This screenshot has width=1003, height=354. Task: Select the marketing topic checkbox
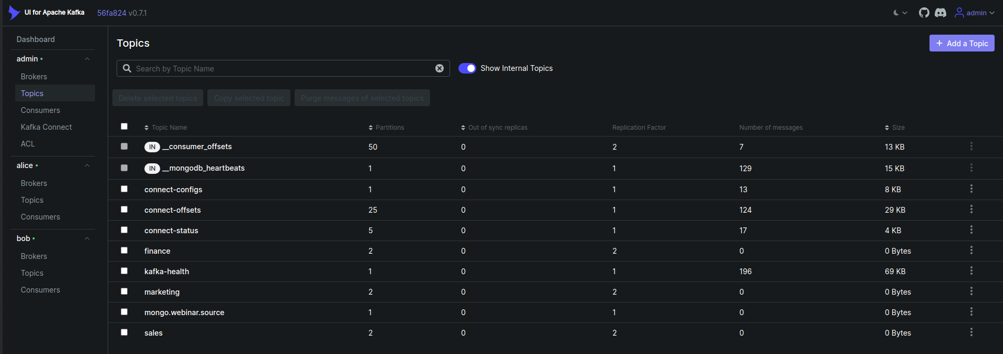[124, 291]
